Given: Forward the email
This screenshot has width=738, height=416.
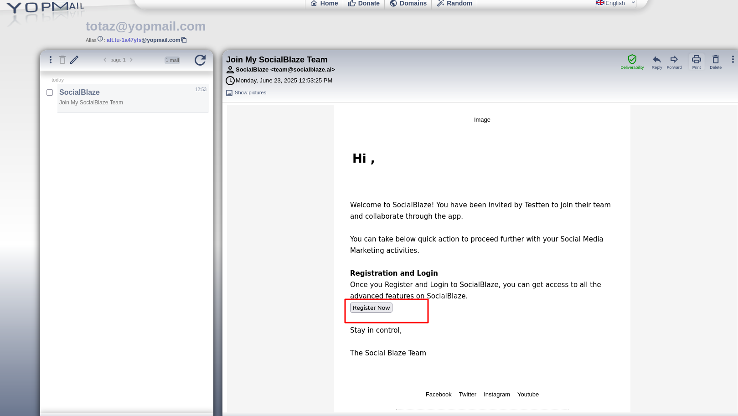Looking at the screenshot, I should [674, 62].
